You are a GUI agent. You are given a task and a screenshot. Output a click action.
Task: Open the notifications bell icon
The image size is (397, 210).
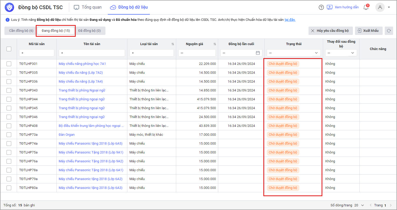(x=366, y=7)
